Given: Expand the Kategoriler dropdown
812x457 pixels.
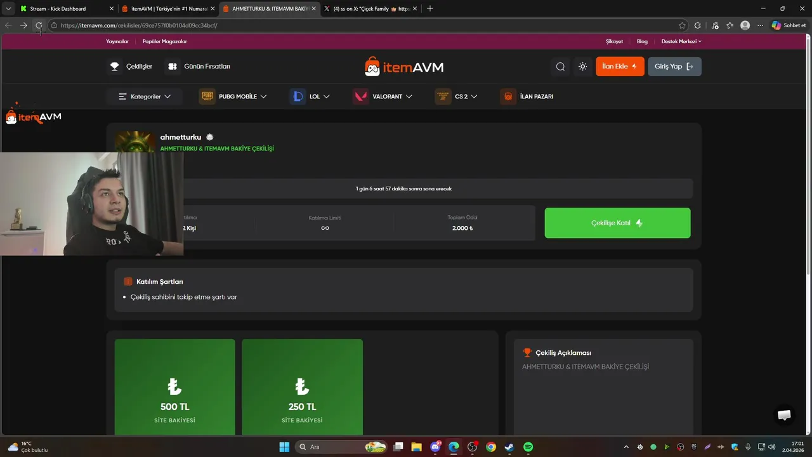Looking at the screenshot, I should (145, 96).
